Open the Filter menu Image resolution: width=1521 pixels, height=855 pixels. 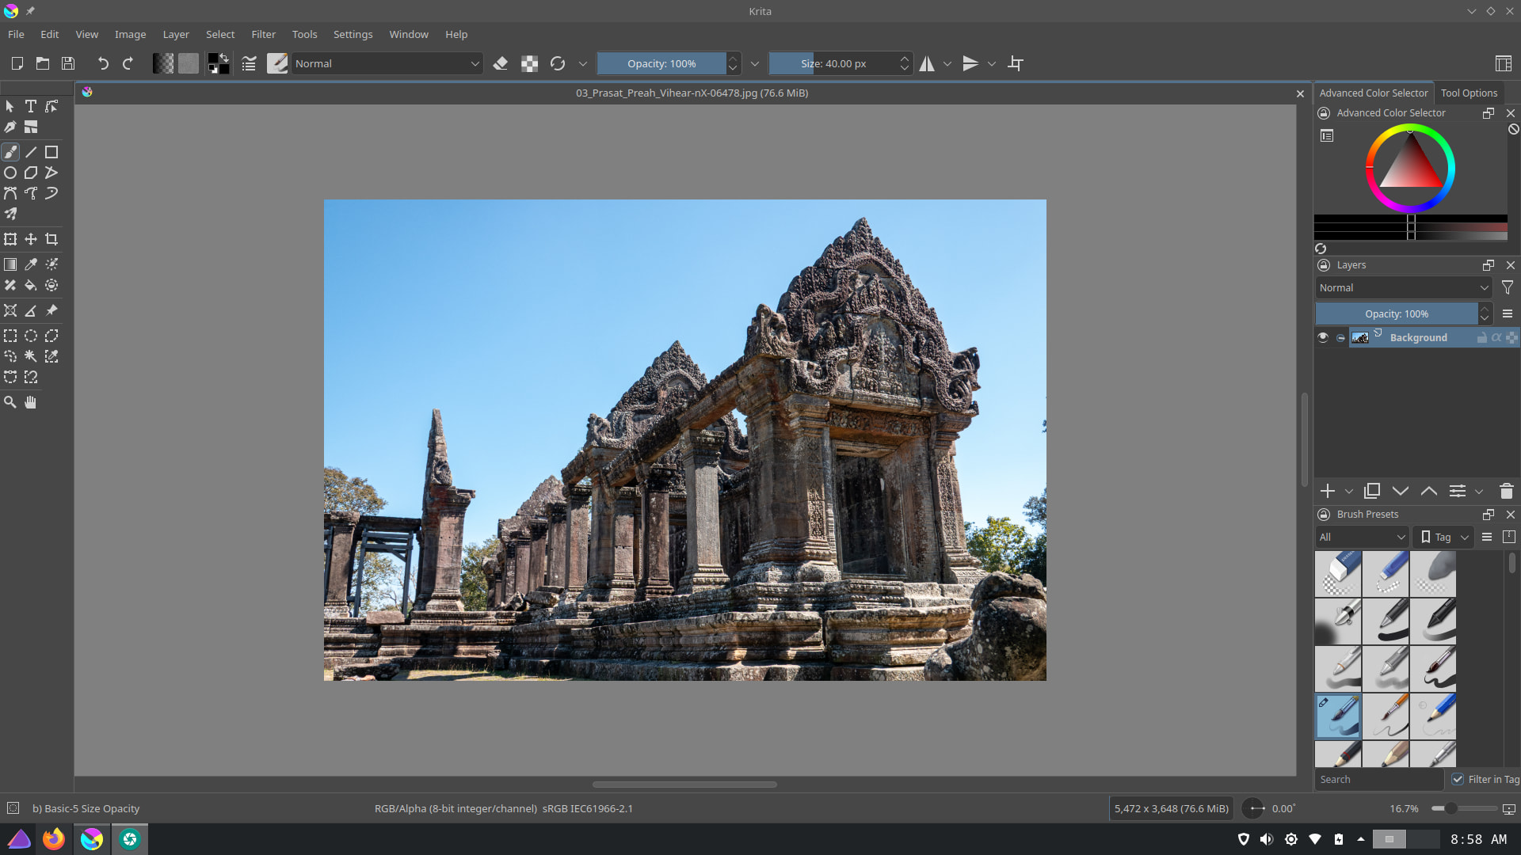click(x=263, y=34)
